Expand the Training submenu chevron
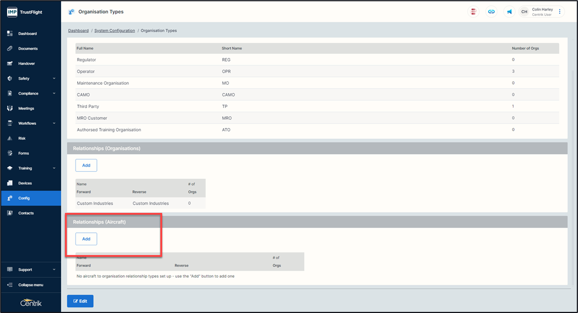Viewport: 578px width, 313px height. click(x=54, y=168)
